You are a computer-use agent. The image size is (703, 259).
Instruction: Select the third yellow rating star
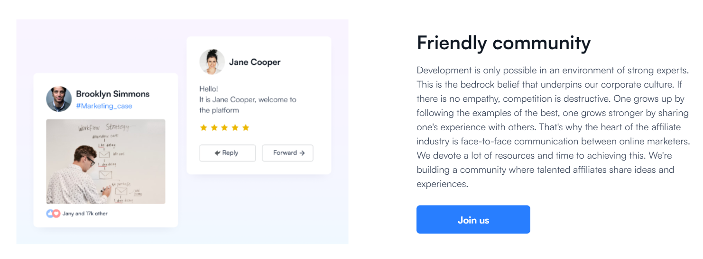coord(224,127)
